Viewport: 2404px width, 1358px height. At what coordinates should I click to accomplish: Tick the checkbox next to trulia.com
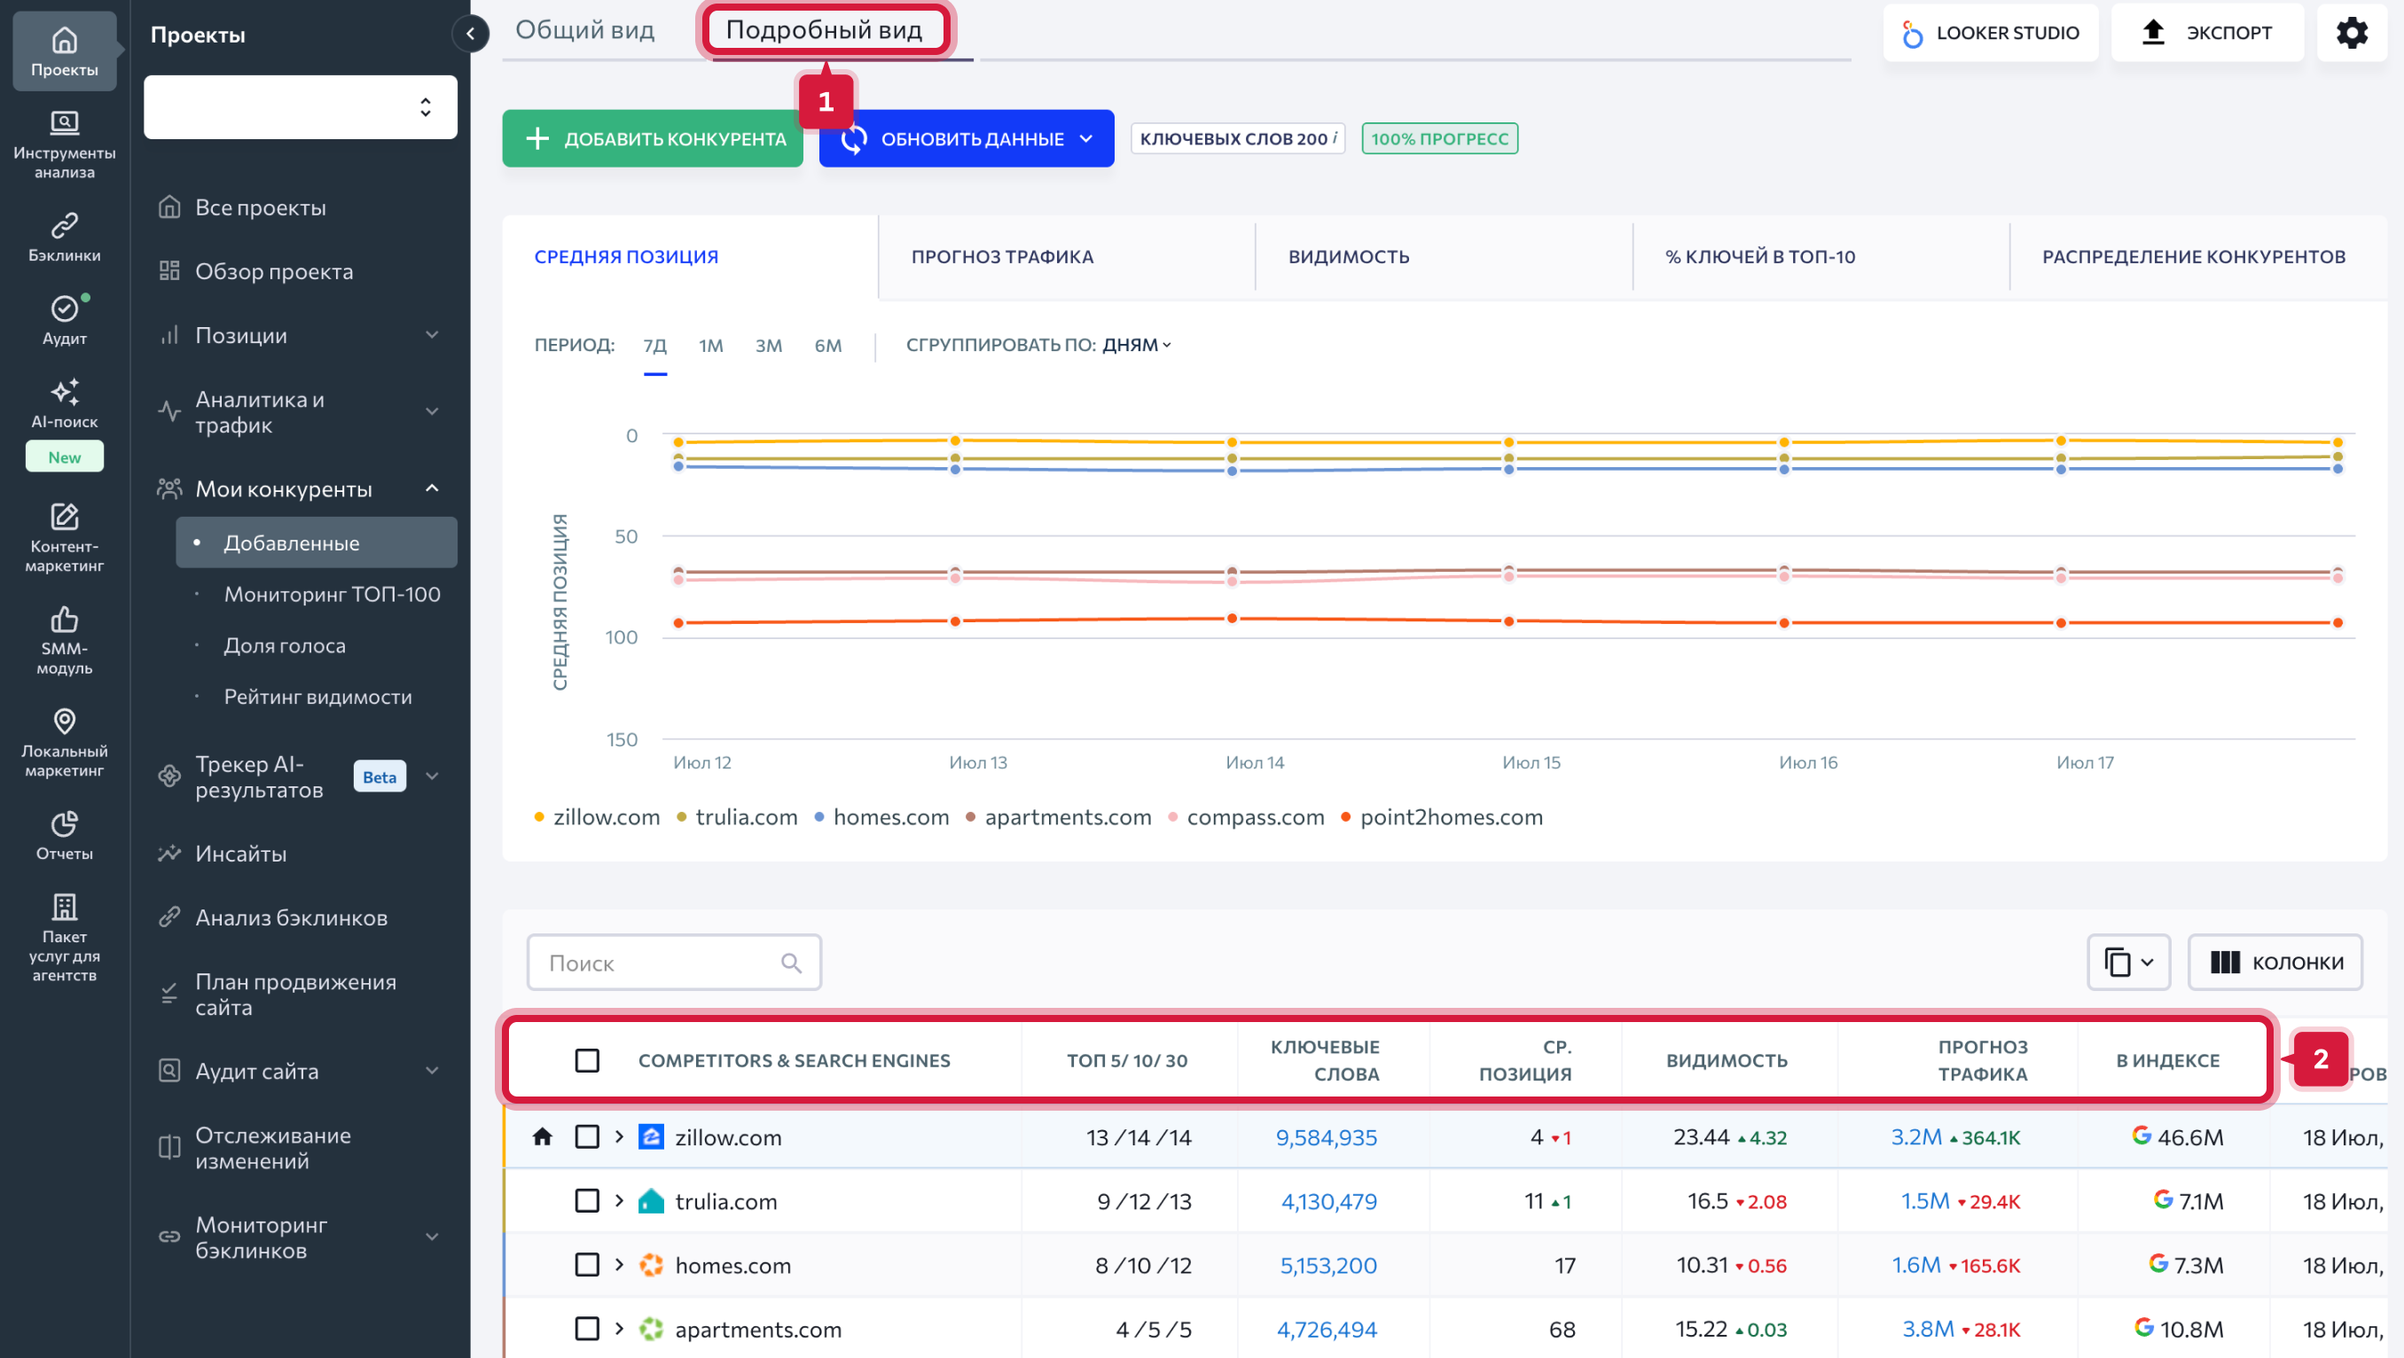(588, 1200)
